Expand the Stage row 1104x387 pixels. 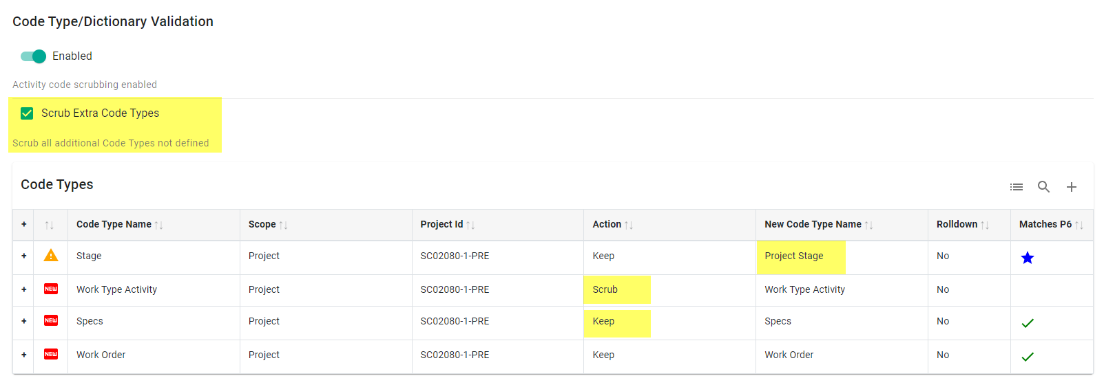(x=23, y=256)
